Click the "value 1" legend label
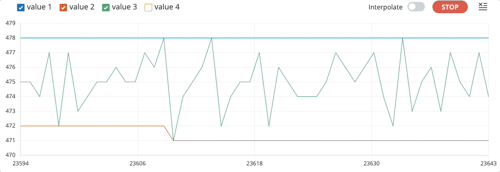 [x=39, y=7]
